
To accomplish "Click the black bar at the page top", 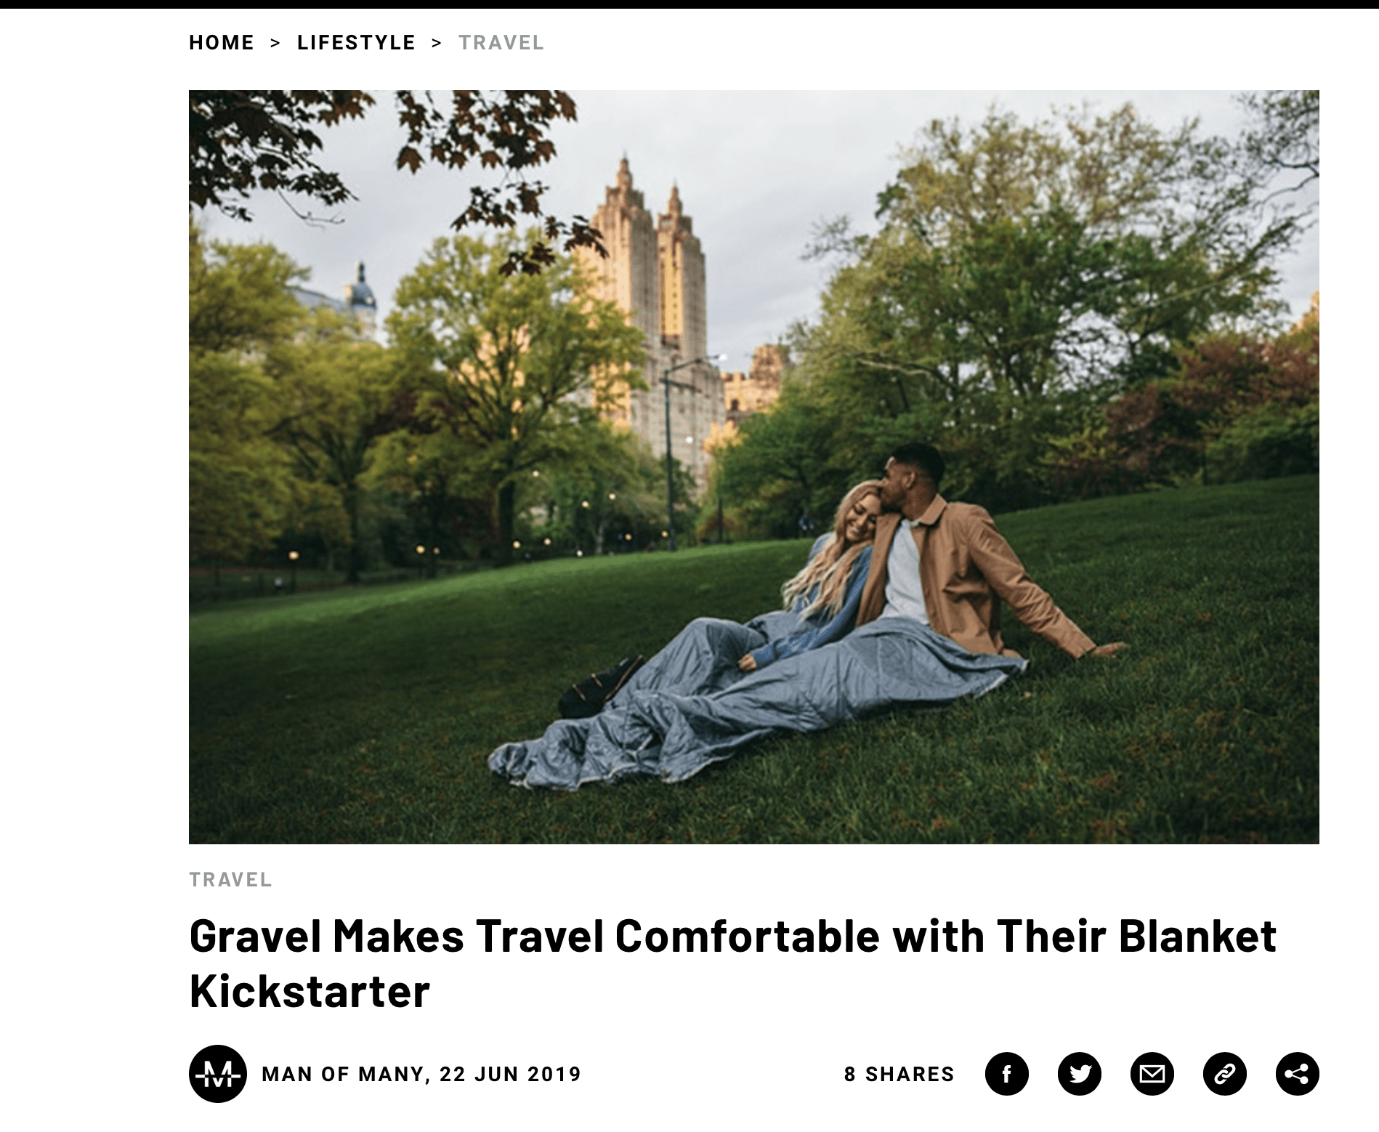I will [x=689, y=4].
